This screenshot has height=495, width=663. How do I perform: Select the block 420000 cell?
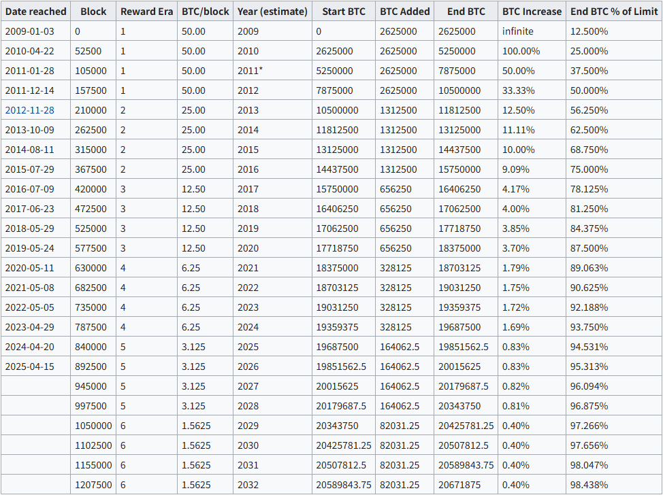pyautogui.click(x=91, y=189)
